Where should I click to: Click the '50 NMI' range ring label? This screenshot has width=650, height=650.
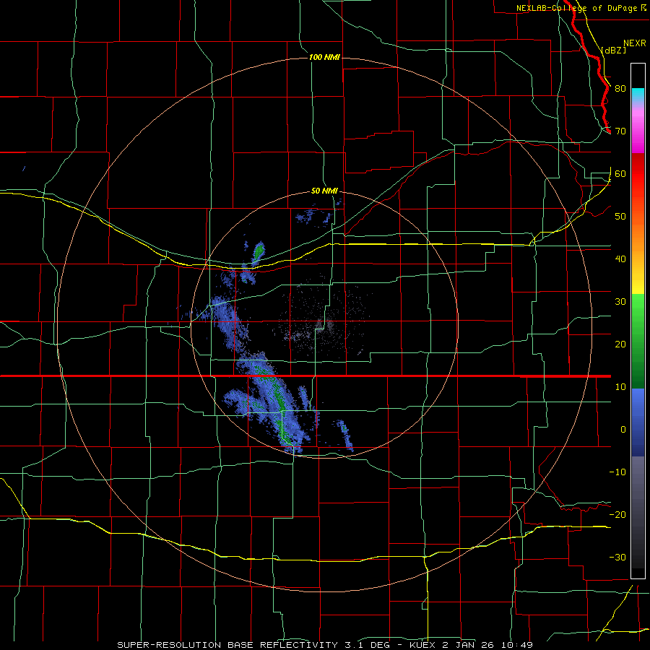click(324, 191)
